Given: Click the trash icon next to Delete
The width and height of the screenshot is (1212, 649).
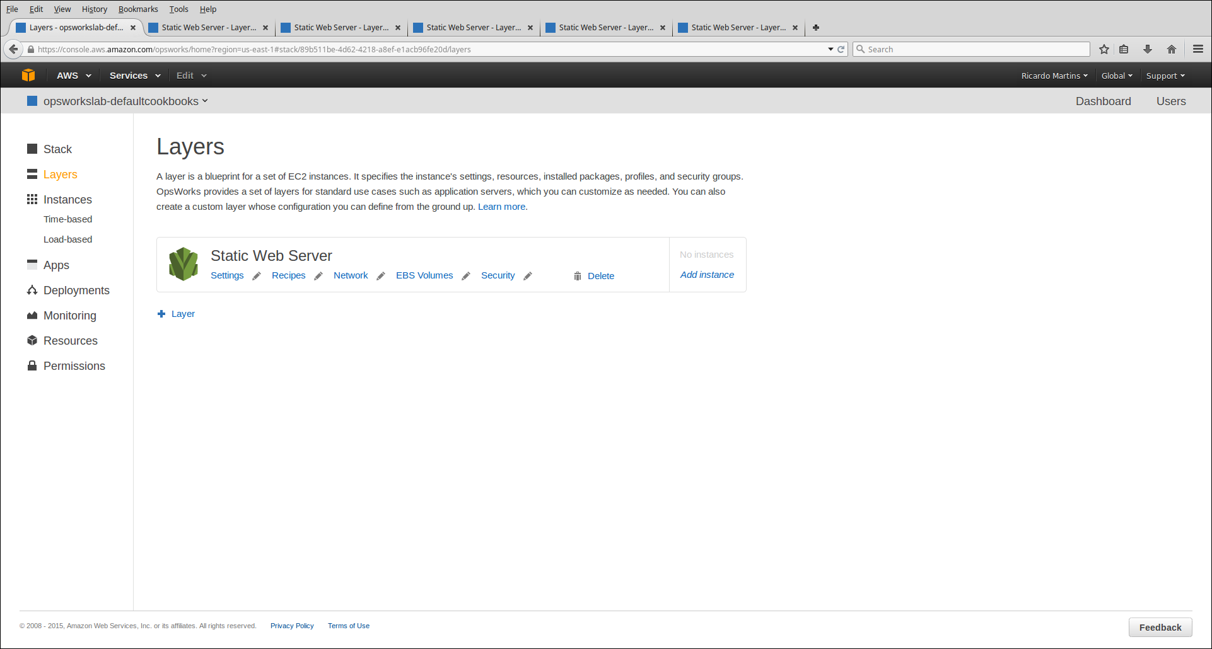Looking at the screenshot, I should 577,276.
